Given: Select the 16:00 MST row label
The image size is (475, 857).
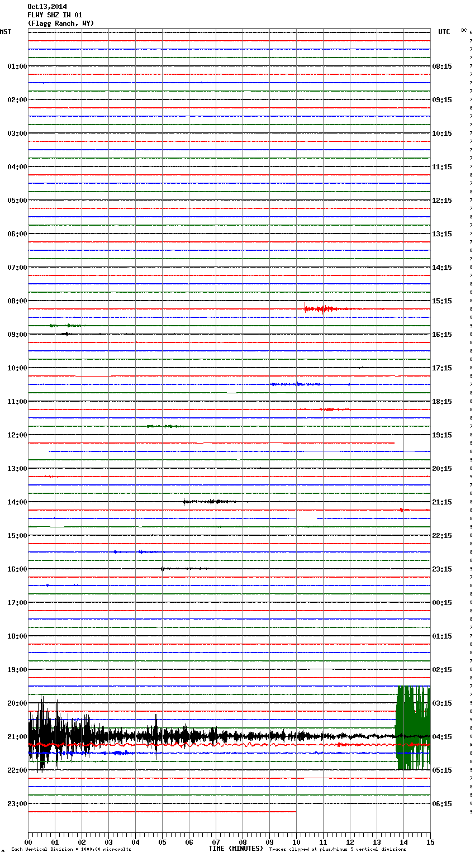Looking at the screenshot, I should [17, 569].
